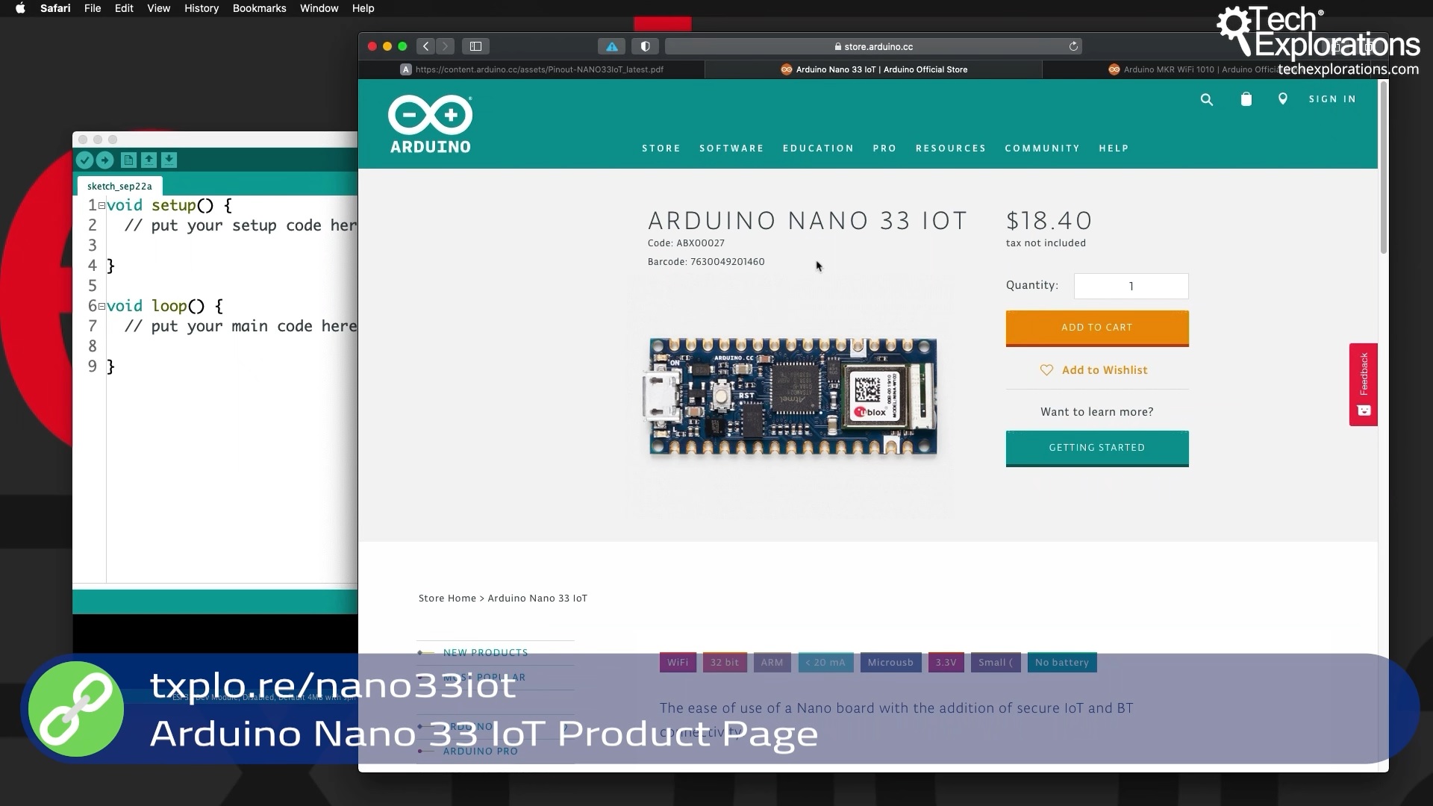Open the HELP navigation item

(x=1114, y=148)
